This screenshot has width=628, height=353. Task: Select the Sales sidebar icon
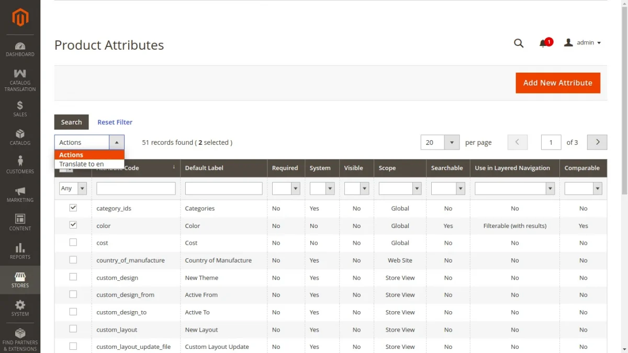point(20,109)
